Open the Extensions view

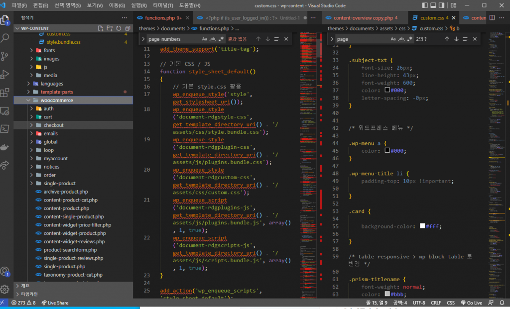[5, 93]
